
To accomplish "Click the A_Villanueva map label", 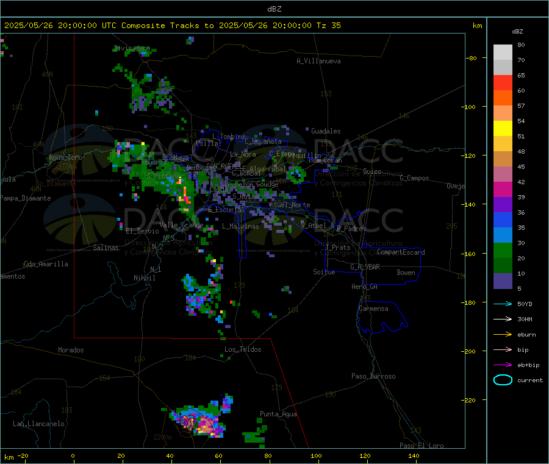I will coord(318,61).
